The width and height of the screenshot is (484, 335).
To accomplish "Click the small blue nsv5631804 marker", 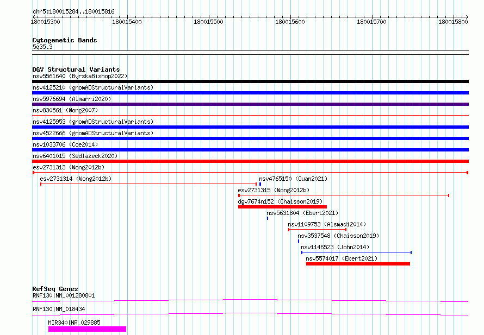I will [x=268, y=218].
